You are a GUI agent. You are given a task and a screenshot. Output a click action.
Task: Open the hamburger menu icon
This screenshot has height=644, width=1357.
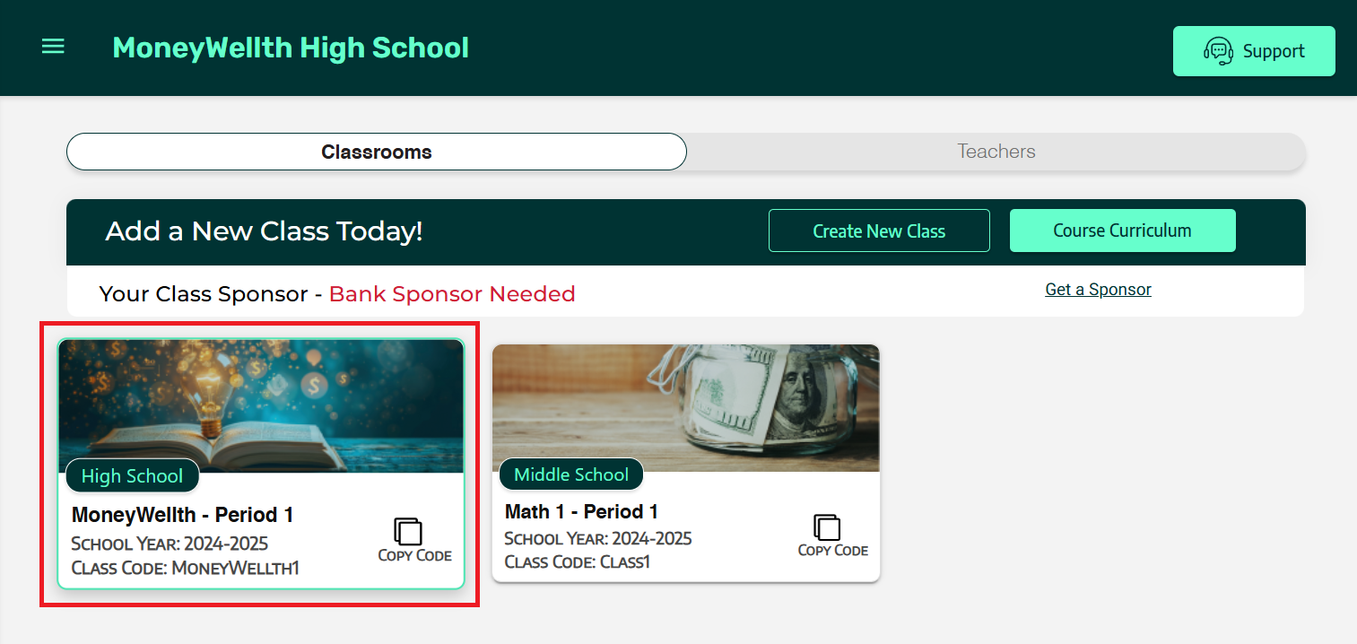(x=53, y=47)
